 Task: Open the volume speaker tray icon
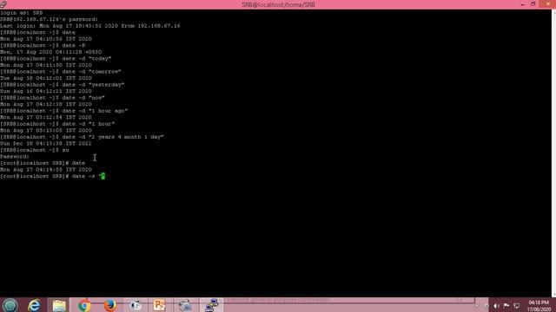(496, 306)
